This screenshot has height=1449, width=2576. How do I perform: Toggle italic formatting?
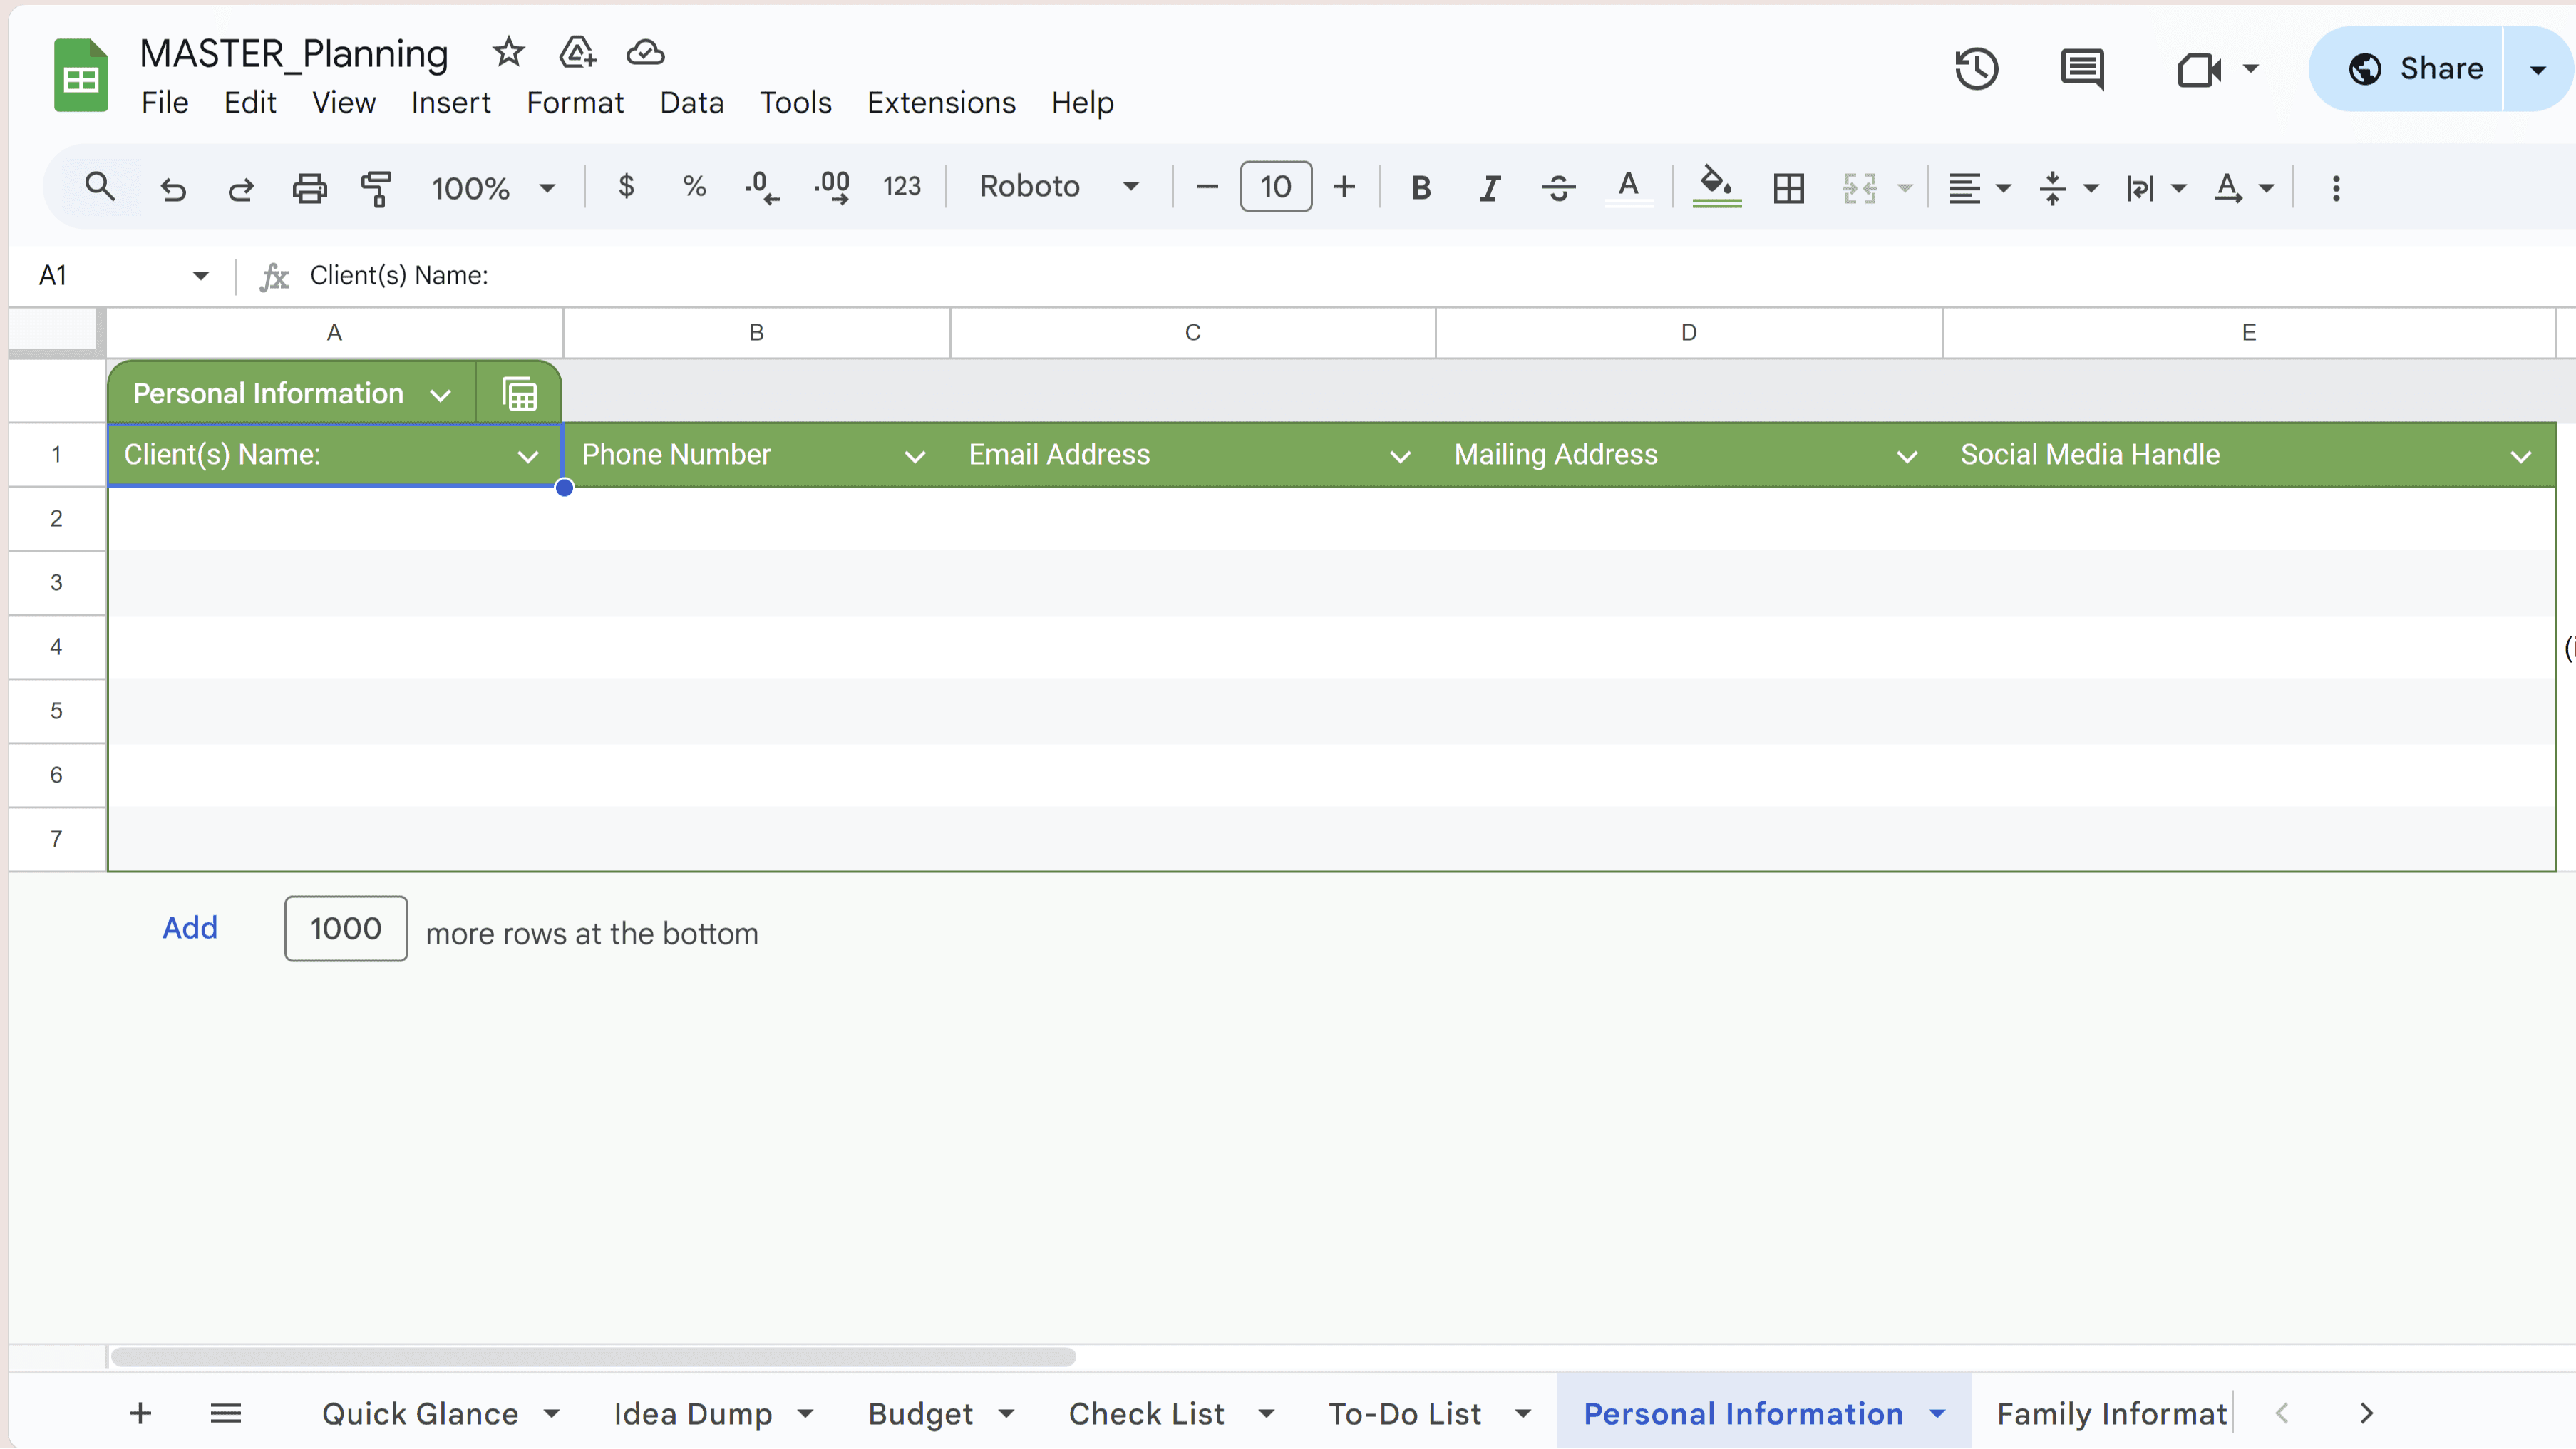[x=1490, y=188]
